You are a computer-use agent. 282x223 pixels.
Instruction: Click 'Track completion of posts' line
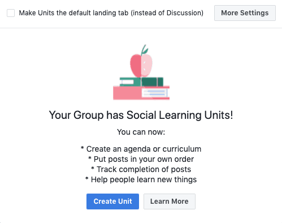(141, 169)
